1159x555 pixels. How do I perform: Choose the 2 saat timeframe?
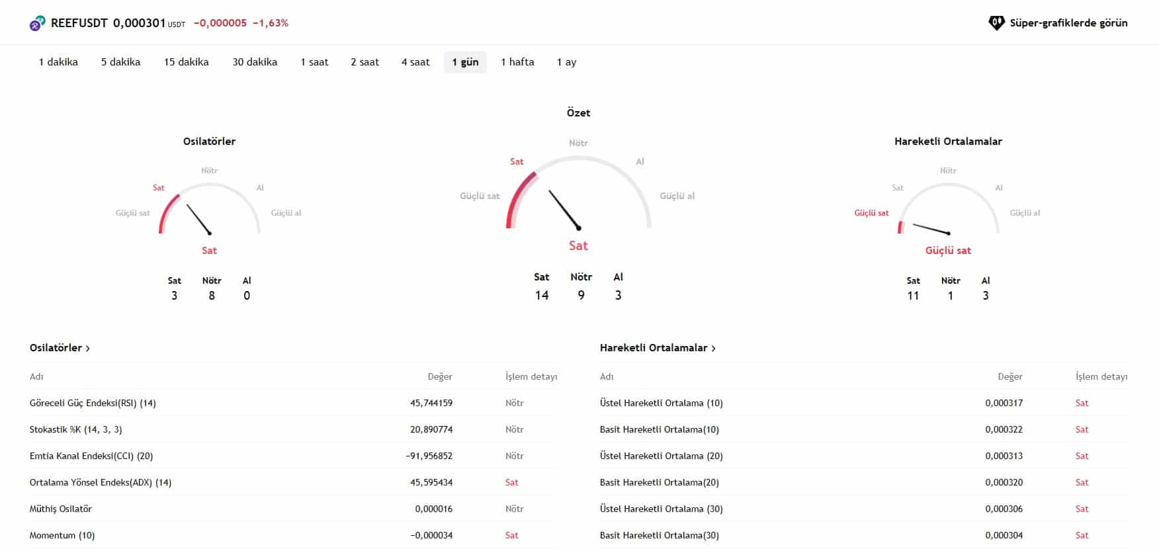[x=365, y=62]
